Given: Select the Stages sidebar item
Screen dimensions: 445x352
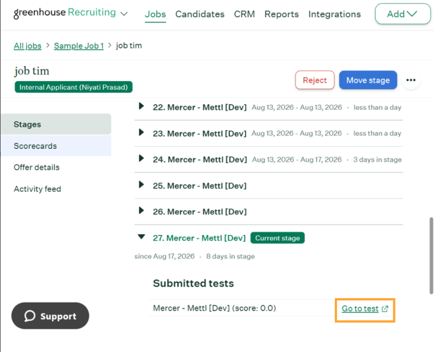Looking at the screenshot, I should [x=56, y=124].
